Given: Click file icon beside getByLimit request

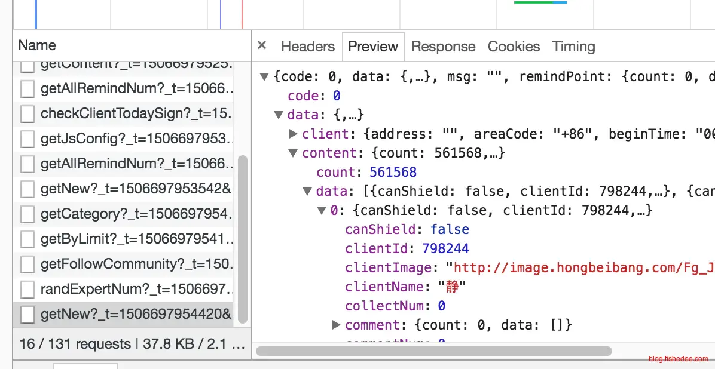Looking at the screenshot, I should click(27, 239).
